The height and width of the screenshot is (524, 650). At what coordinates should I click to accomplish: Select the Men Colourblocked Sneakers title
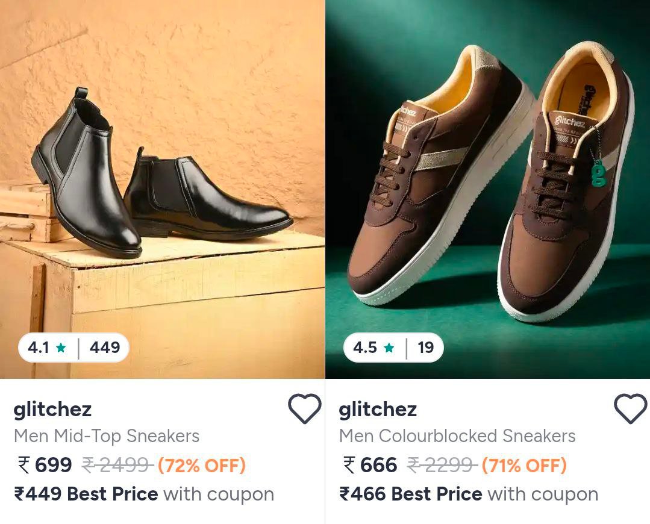coord(457,435)
